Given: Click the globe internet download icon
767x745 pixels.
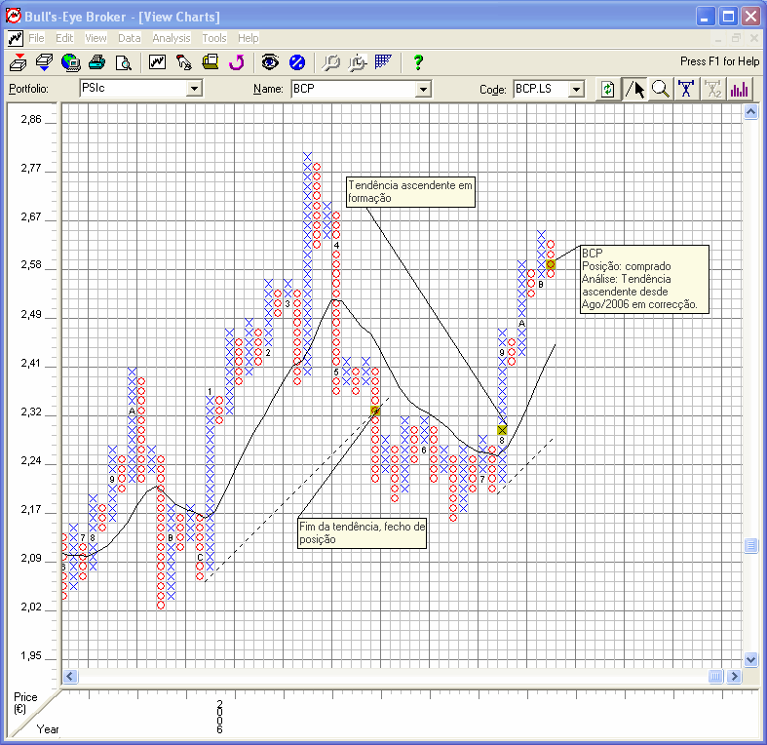Looking at the screenshot, I should pos(71,62).
